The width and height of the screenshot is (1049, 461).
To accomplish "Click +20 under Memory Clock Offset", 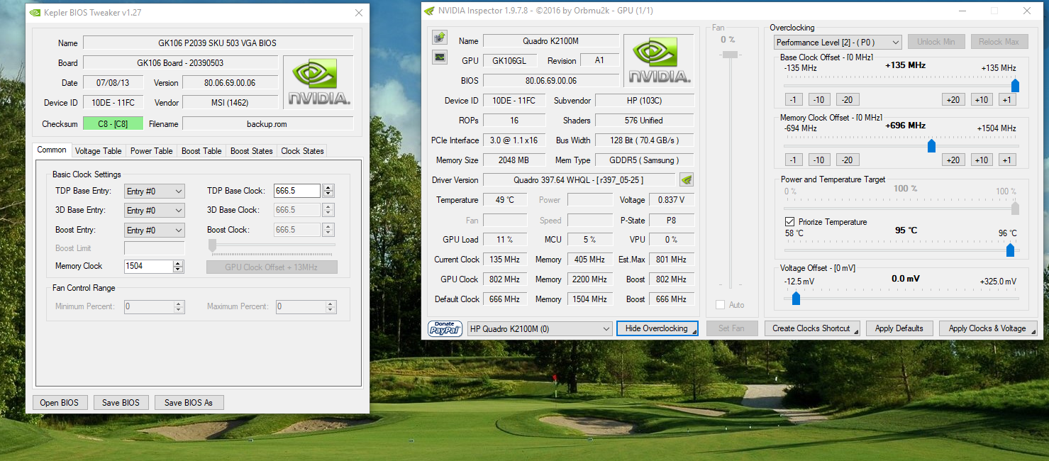I will [954, 160].
